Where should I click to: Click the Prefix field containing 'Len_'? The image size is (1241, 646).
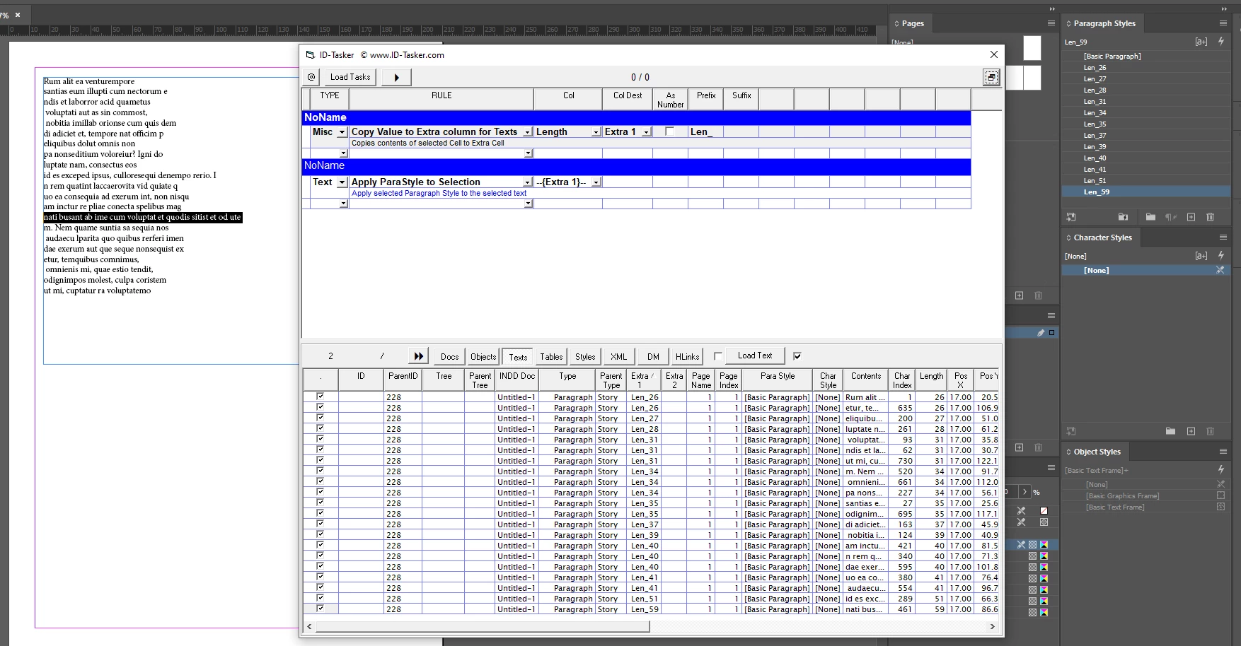(x=705, y=132)
